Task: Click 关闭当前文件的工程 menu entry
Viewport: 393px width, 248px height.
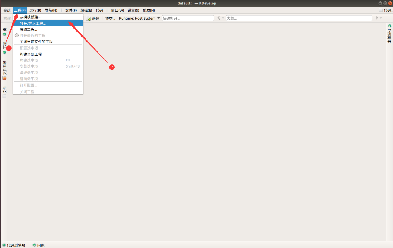Action: (48, 42)
